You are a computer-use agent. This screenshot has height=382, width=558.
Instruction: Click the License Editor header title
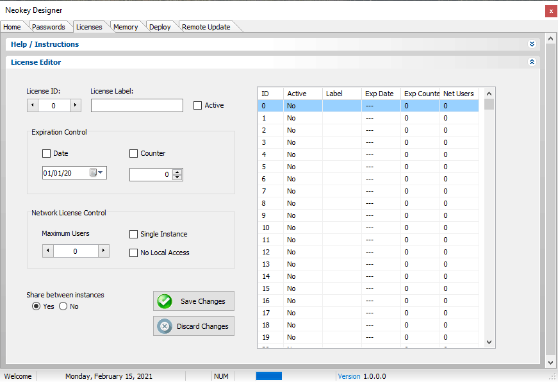36,62
